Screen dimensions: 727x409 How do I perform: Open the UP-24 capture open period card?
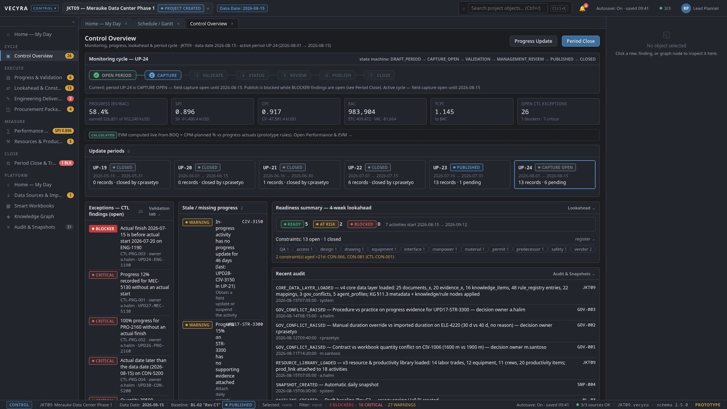[x=555, y=175]
